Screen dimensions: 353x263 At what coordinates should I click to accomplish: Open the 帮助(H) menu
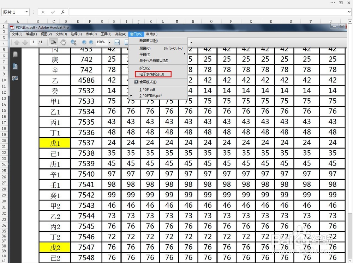tap(152, 34)
